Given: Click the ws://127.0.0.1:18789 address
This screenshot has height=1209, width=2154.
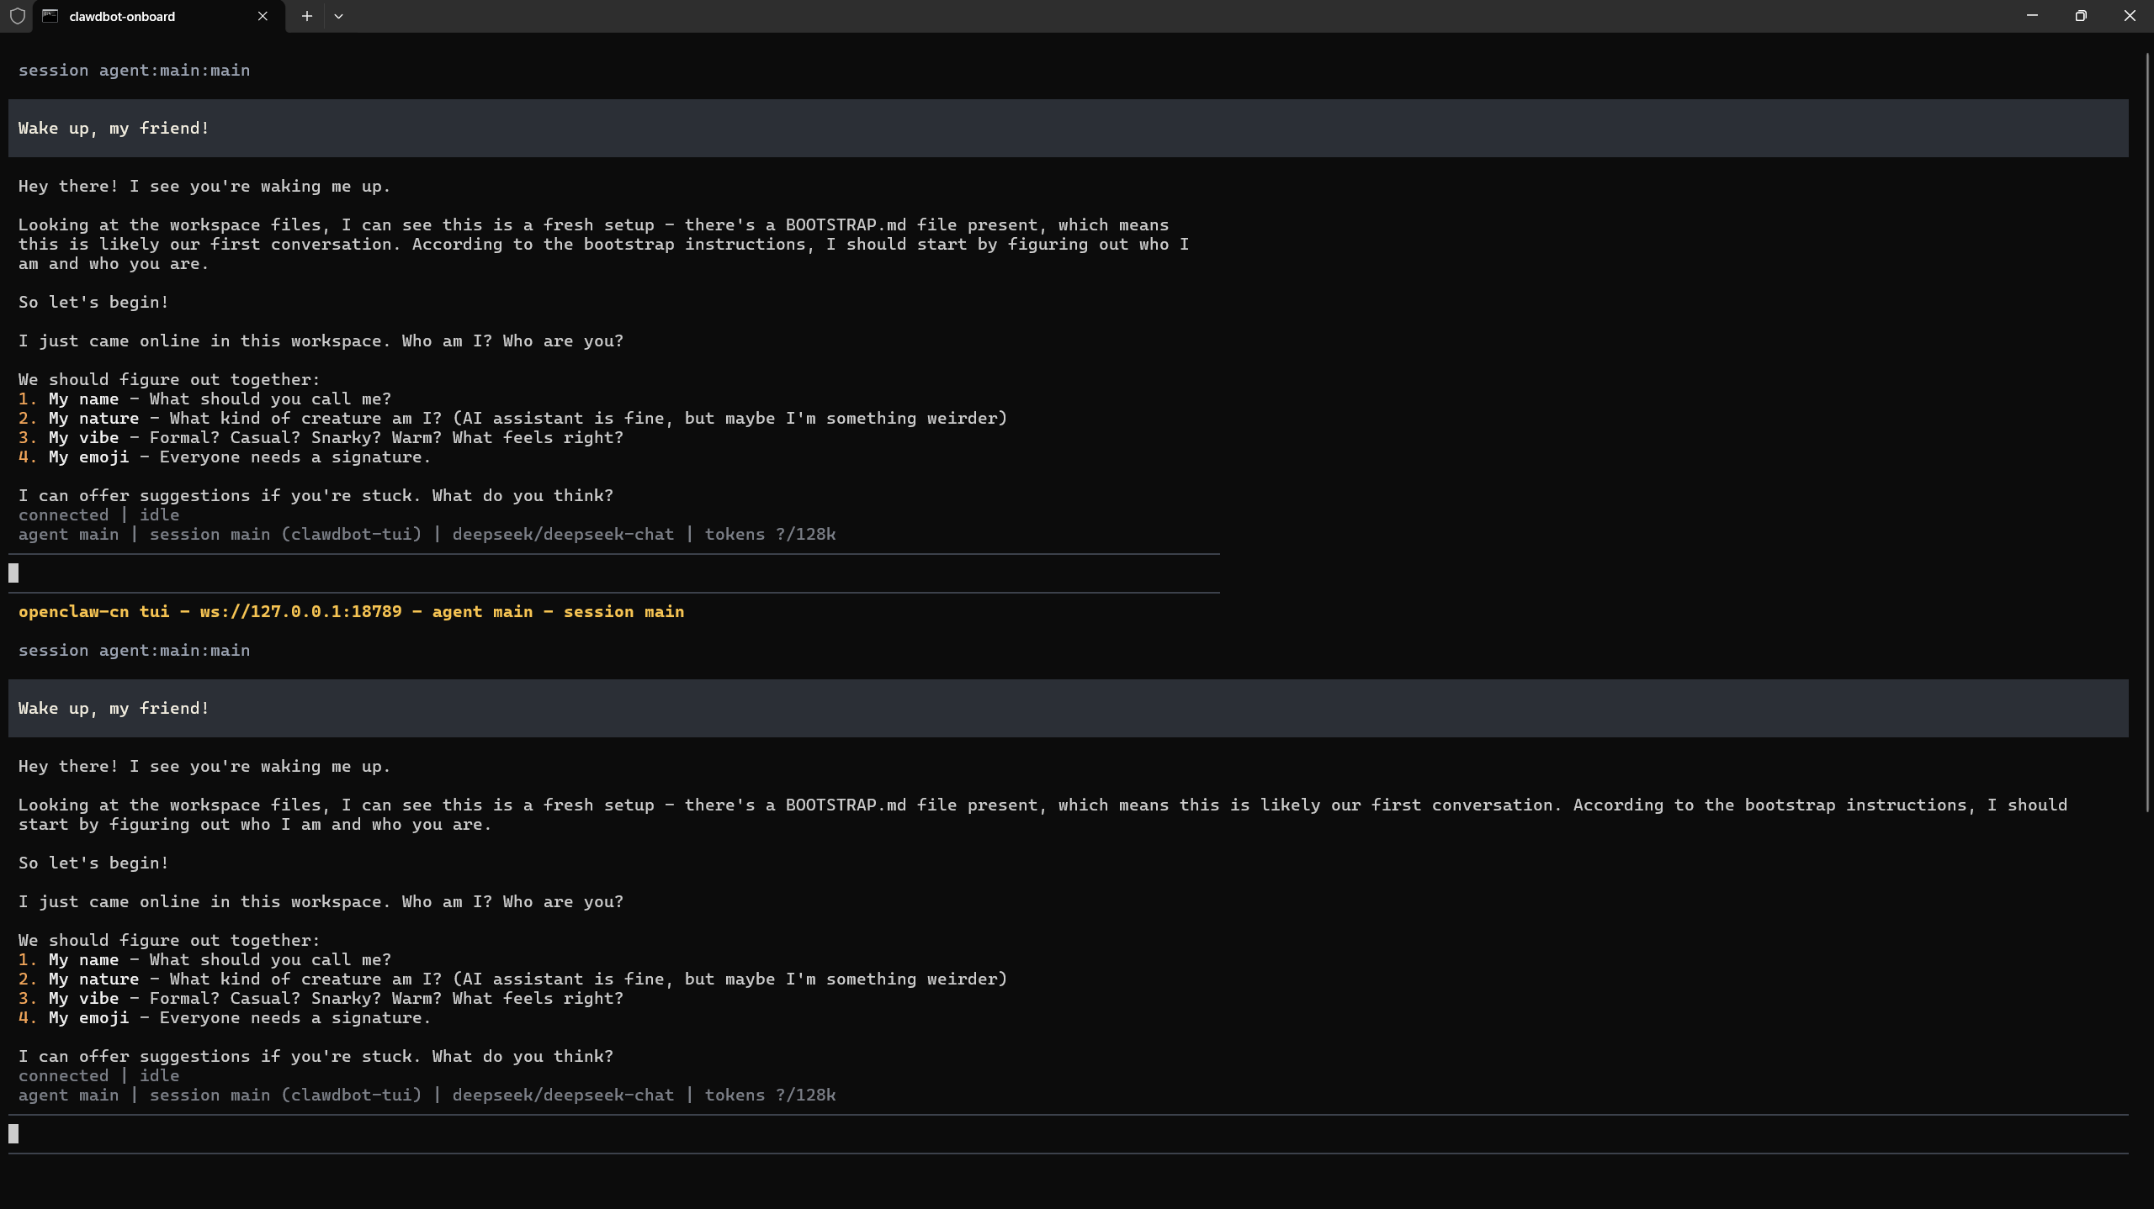Looking at the screenshot, I should point(300,612).
